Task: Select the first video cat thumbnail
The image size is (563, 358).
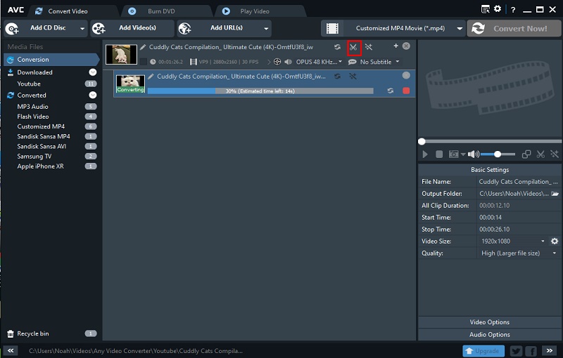Action: (121, 55)
